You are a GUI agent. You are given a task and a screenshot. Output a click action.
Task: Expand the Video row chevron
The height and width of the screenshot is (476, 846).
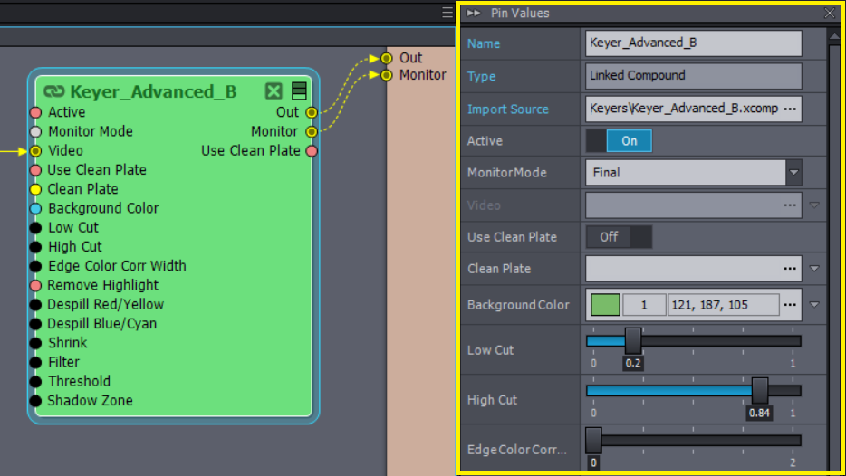coord(814,205)
